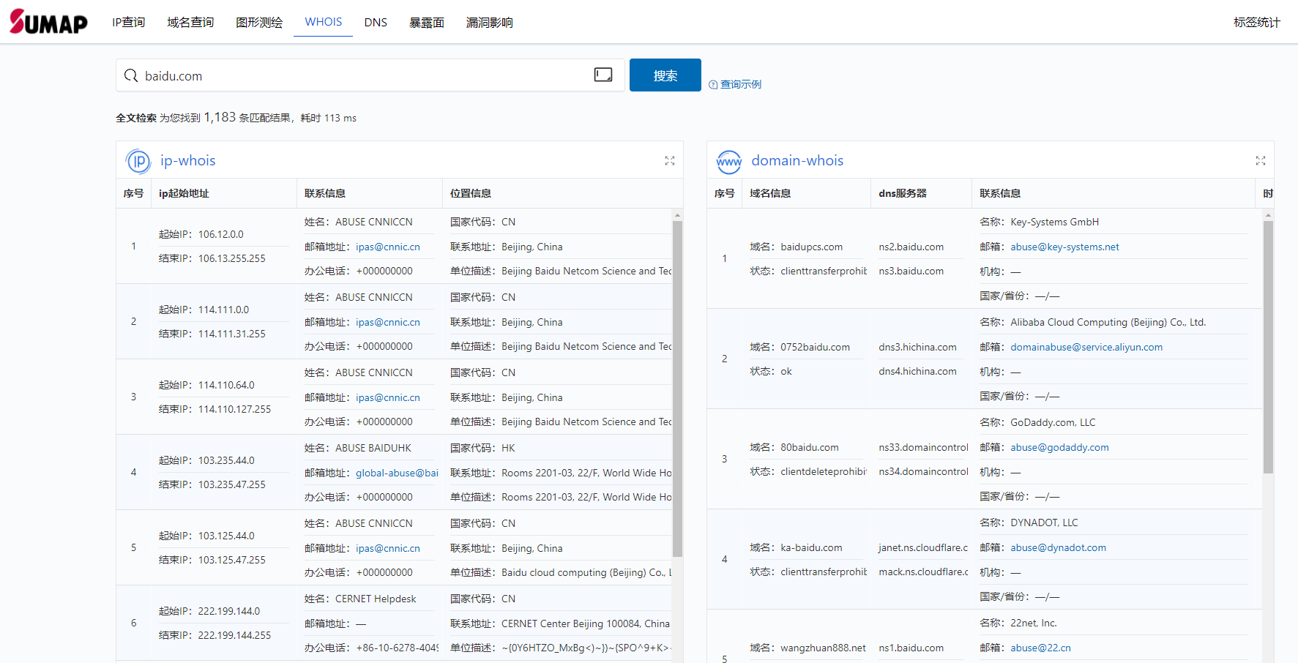Select the WHOIS tab
The width and height of the screenshot is (1298, 663).
click(324, 22)
